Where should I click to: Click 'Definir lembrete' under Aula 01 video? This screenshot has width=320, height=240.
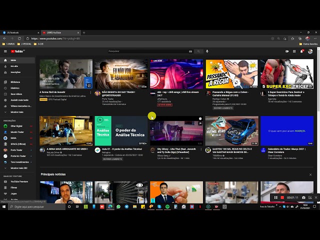112,159
